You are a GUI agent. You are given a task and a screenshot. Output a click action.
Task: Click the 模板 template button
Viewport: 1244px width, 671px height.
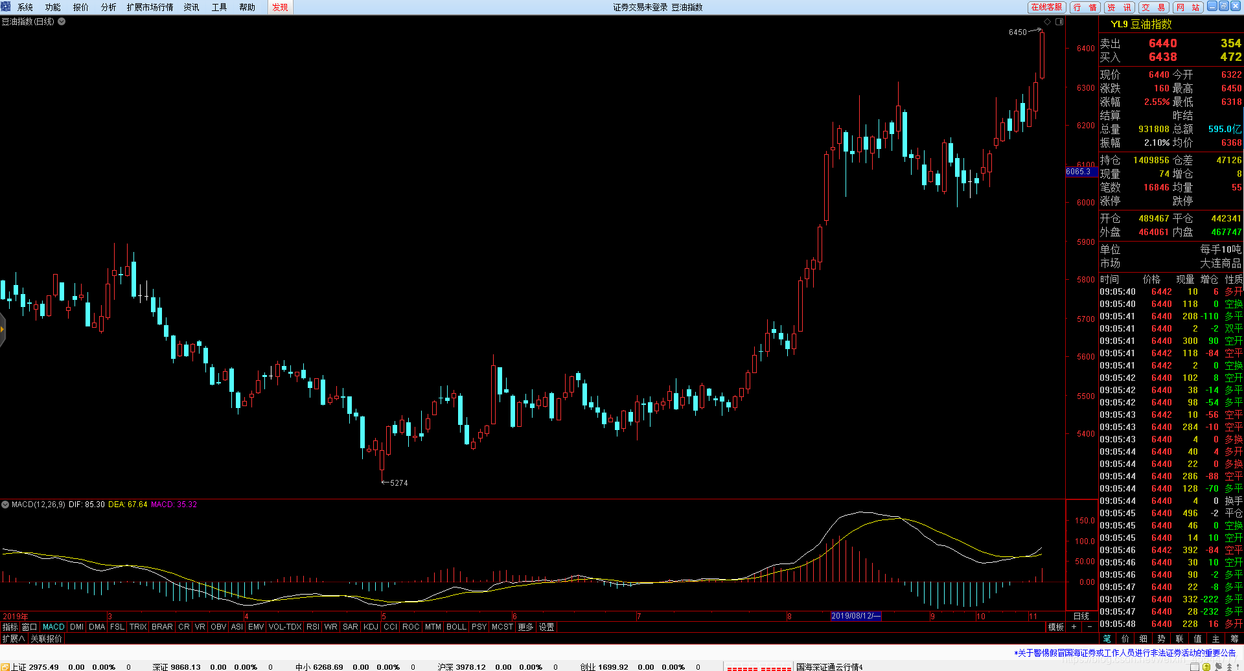click(x=1056, y=627)
